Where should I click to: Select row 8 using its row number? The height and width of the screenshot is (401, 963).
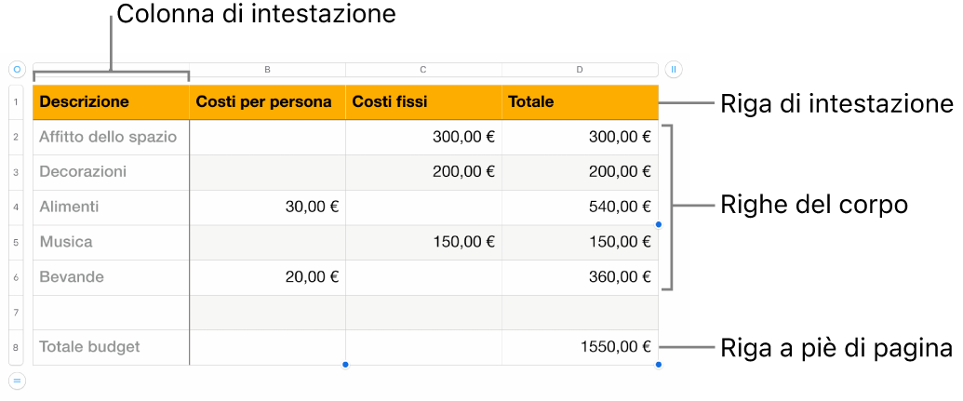(17, 347)
